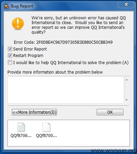
Task: Click the Restart Program label text
Action: (28, 56)
